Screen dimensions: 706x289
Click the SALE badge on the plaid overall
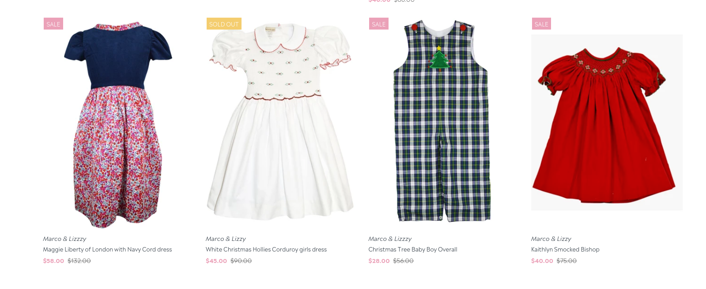(379, 24)
